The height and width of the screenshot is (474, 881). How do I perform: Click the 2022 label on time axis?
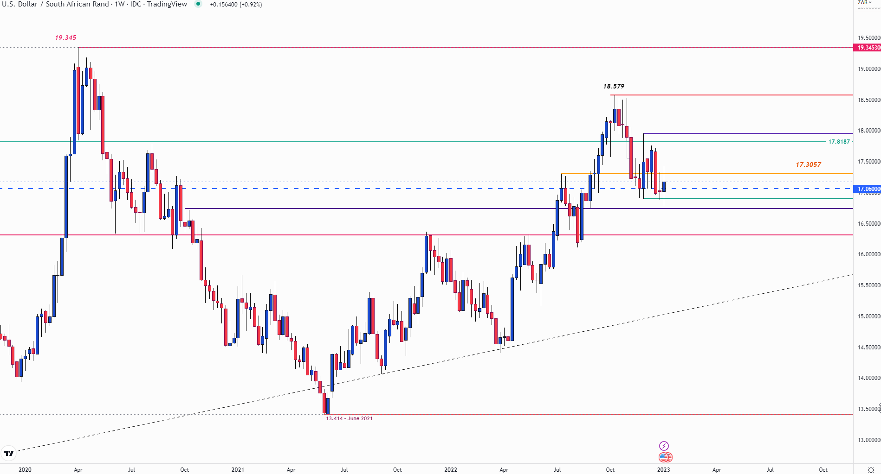450,470
